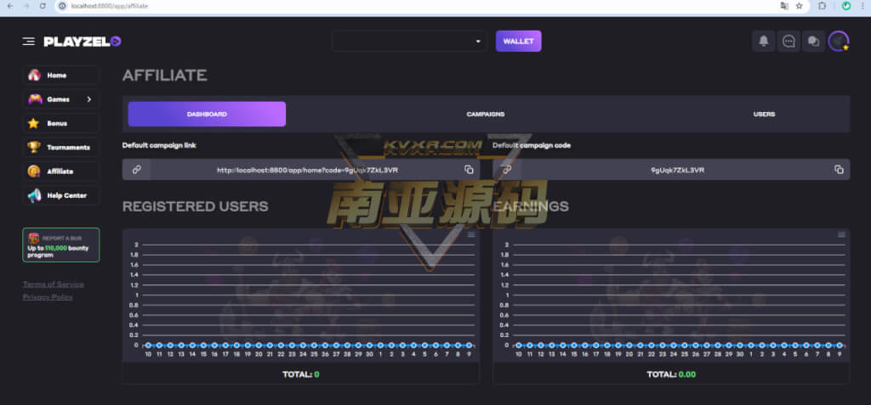Expand the Games submenu chevron
The height and width of the screenshot is (405, 871).
[88, 99]
